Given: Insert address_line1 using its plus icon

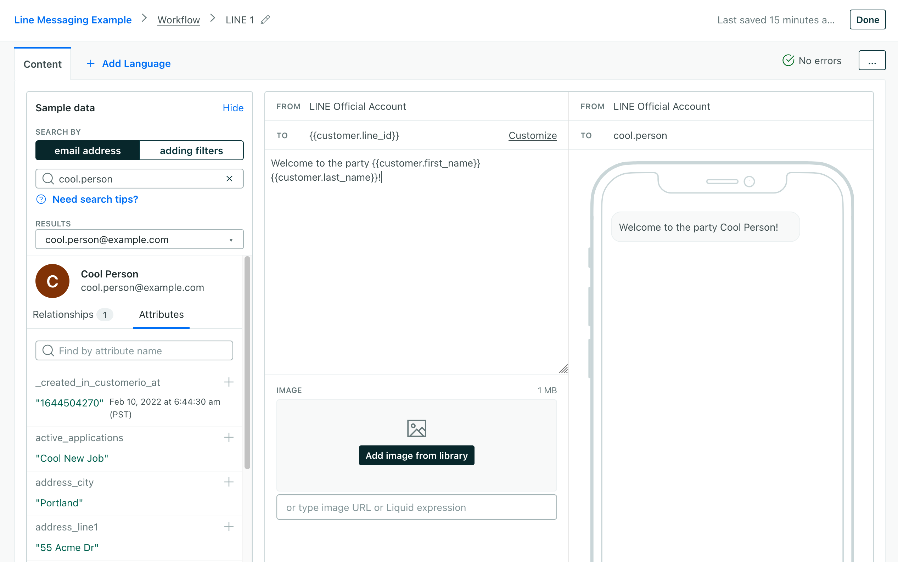Looking at the screenshot, I should (x=229, y=527).
